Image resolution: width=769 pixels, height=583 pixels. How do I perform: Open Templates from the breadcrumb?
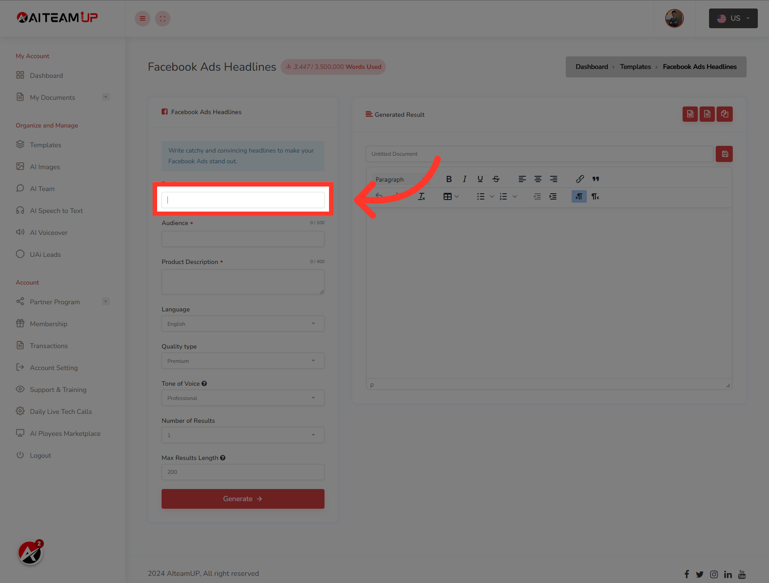coord(635,66)
